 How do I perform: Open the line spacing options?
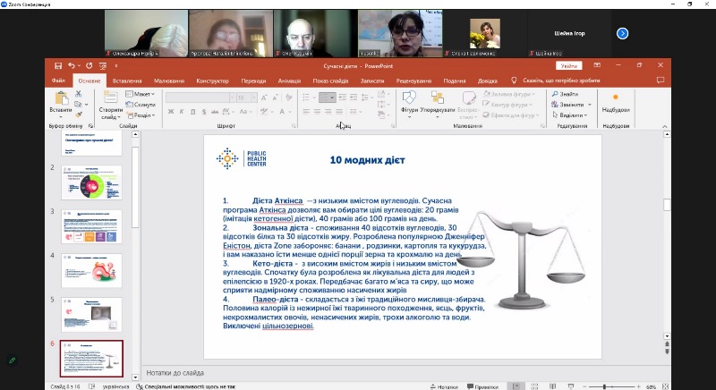pos(367,97)
